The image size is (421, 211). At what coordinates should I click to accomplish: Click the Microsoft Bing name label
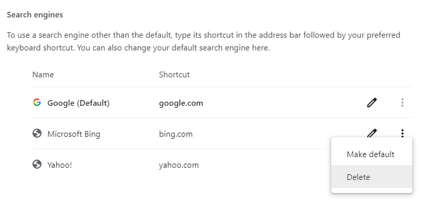[73, 134]
